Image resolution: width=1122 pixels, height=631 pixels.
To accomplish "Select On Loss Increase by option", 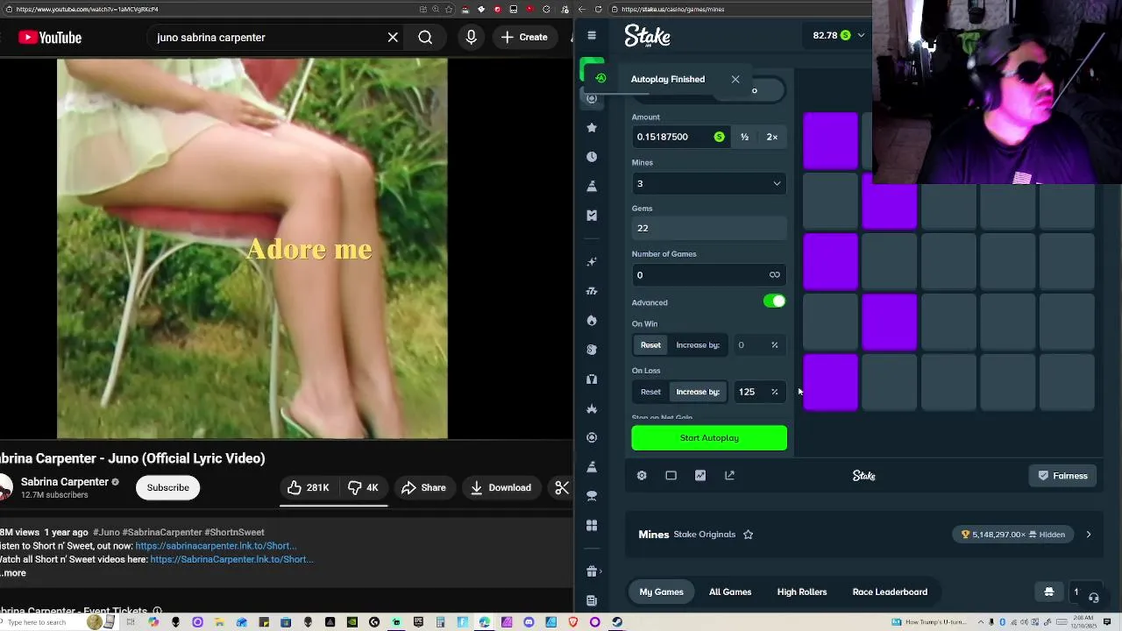I will pos(698,392).
